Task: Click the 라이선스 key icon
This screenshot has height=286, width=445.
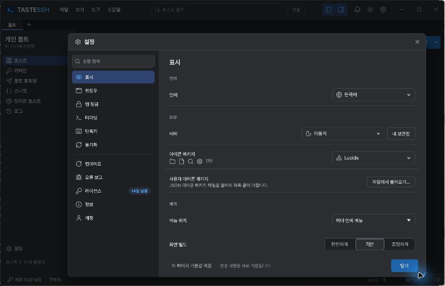Action: pos(78,191)
